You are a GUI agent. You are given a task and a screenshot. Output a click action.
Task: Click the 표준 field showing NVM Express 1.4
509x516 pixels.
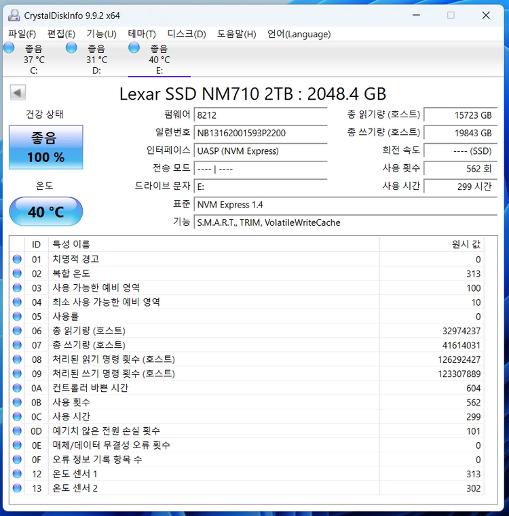coord(345,205)
